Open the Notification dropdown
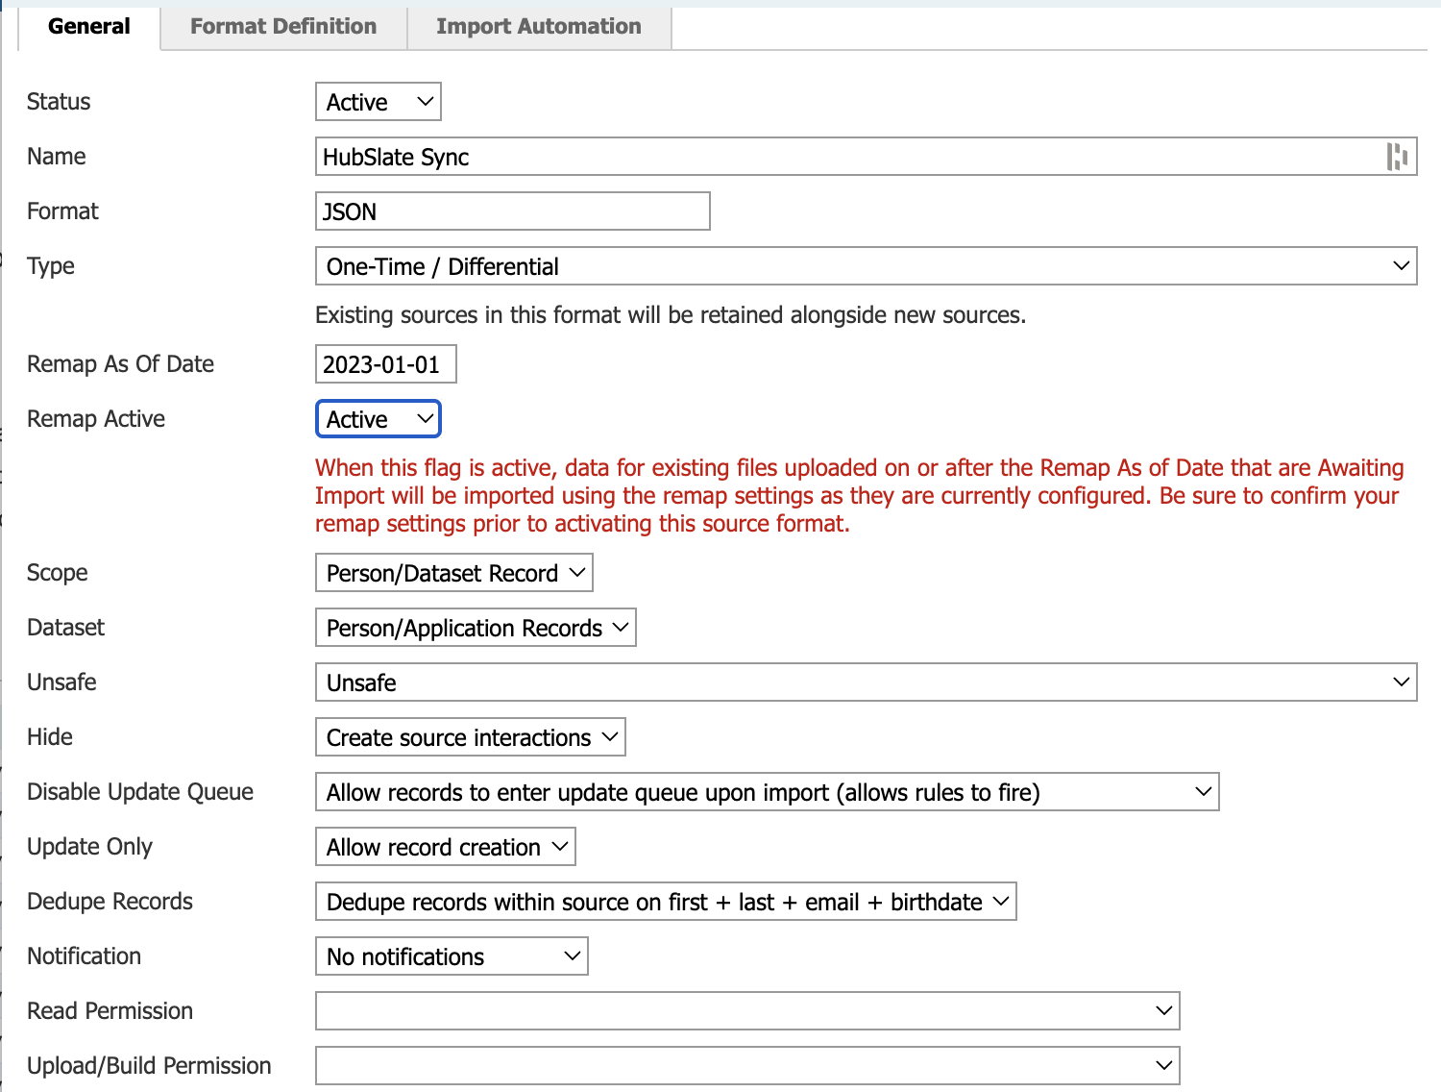The width and height of the screenshot is (1441, 1092). tap(452, 956)
